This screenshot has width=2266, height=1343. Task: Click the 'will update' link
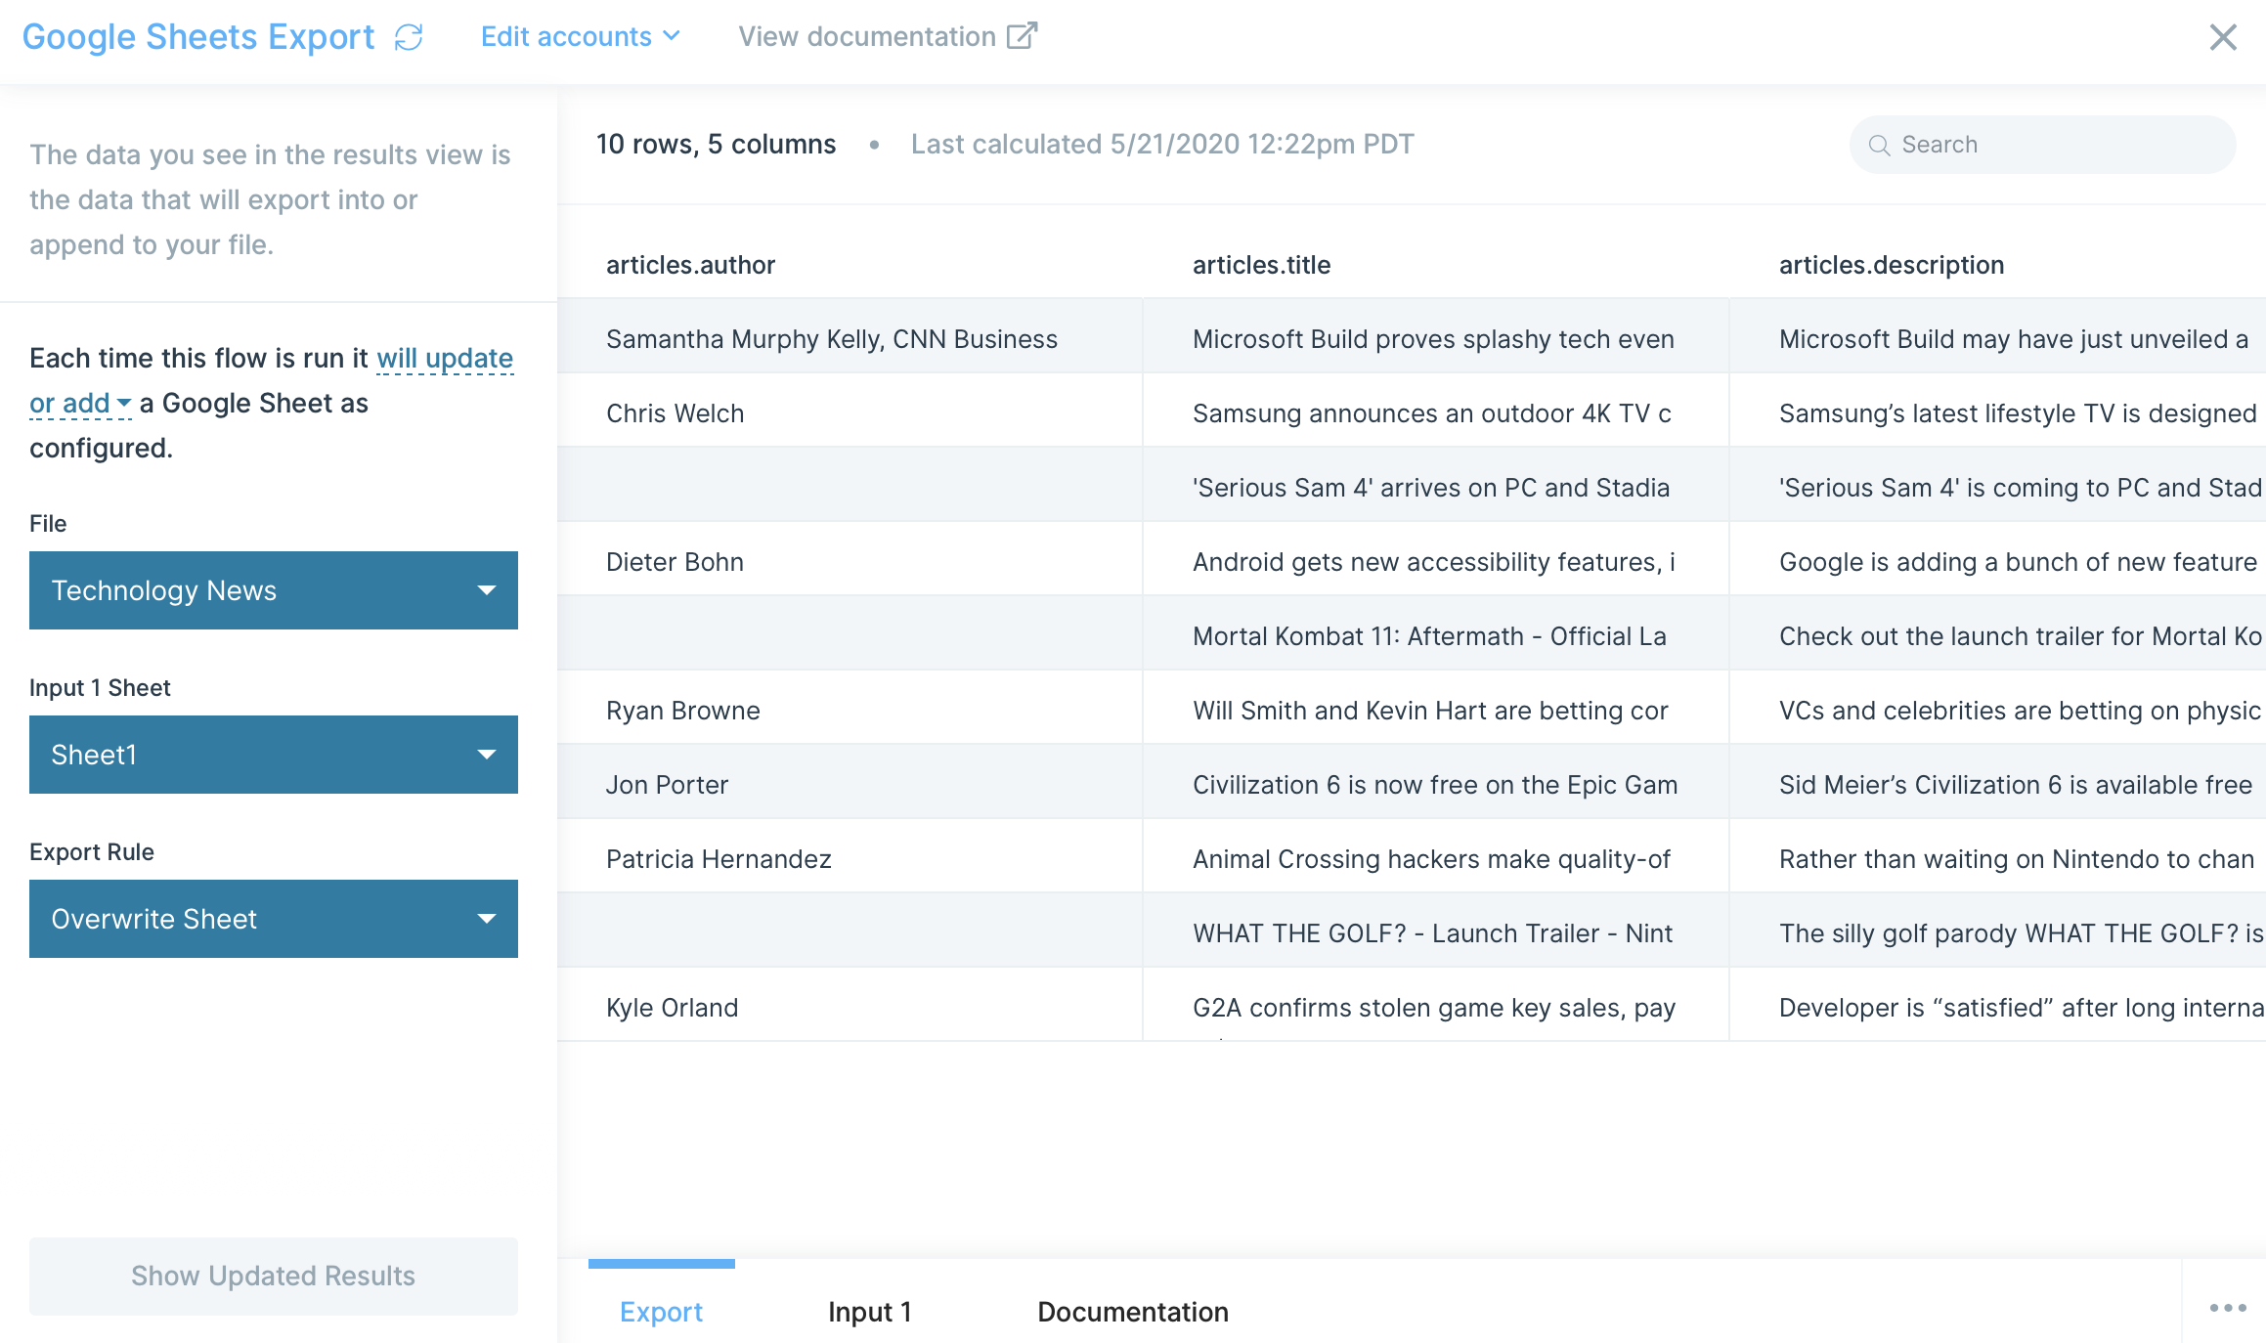tap(445, 358)
